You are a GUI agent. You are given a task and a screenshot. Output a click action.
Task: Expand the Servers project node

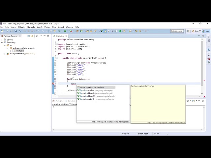[x=2, y=39]
